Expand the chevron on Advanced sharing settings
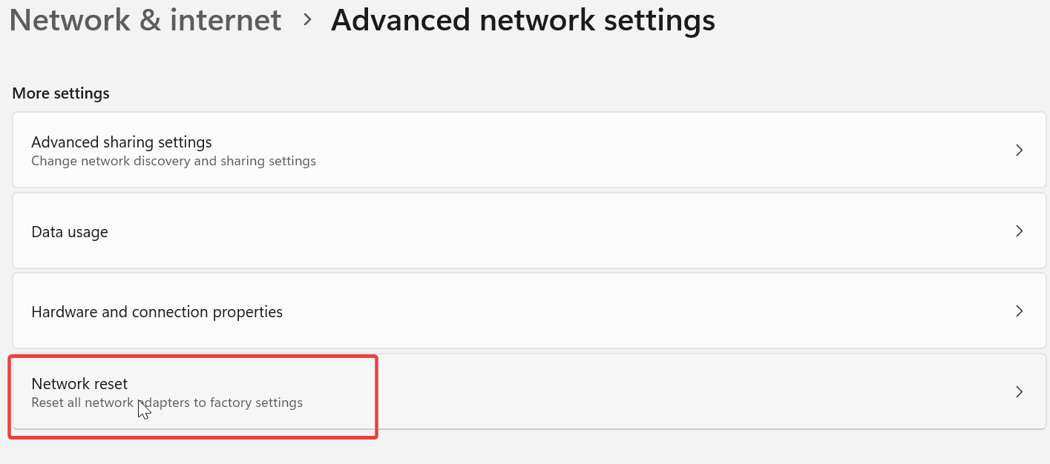This screenshot has width=1050, height=464. (x=1020, y=150)
